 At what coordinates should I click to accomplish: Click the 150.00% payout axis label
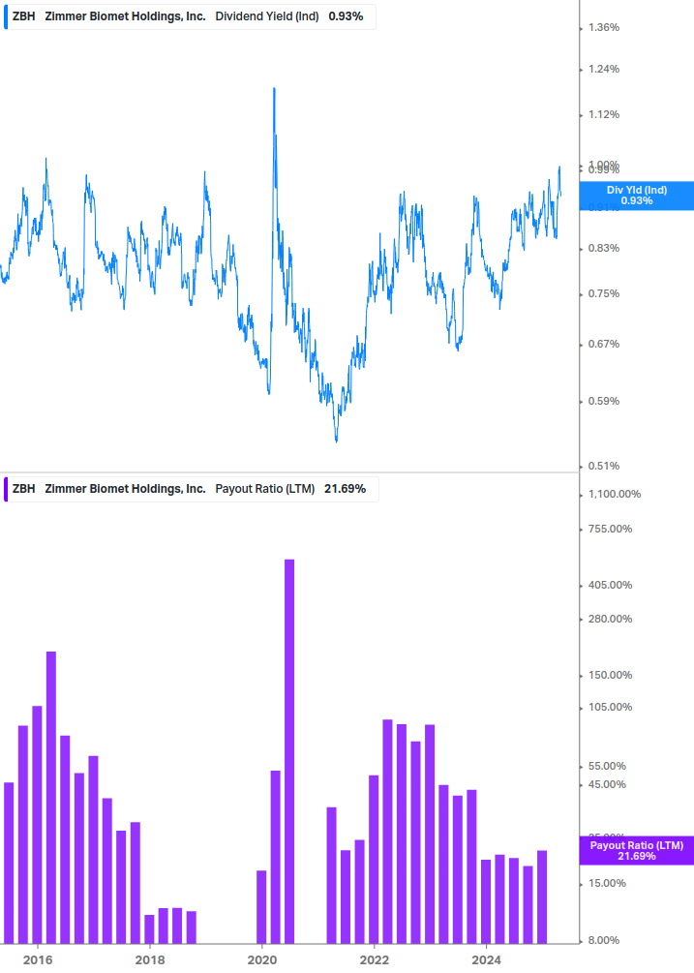click(x=610, y=675)
